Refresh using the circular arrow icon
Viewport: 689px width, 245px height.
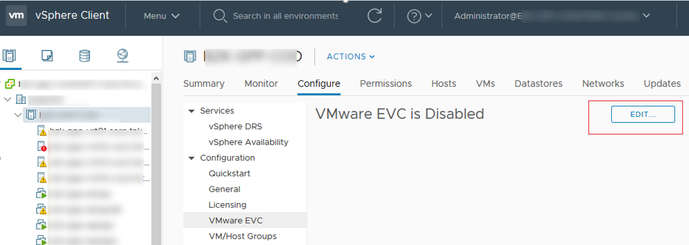[x=375, y=16]
